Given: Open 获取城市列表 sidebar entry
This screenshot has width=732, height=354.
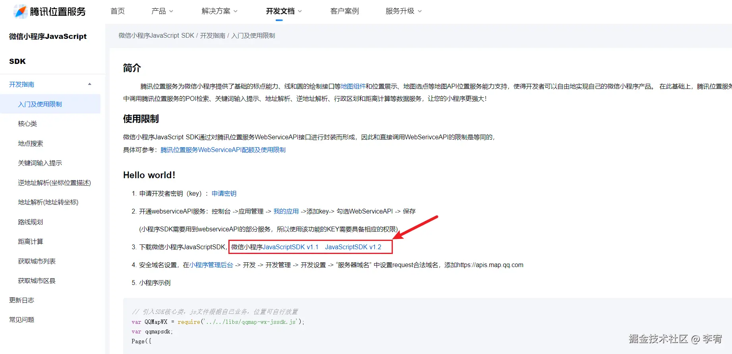Looking at the screenshot, I should 37,261.
